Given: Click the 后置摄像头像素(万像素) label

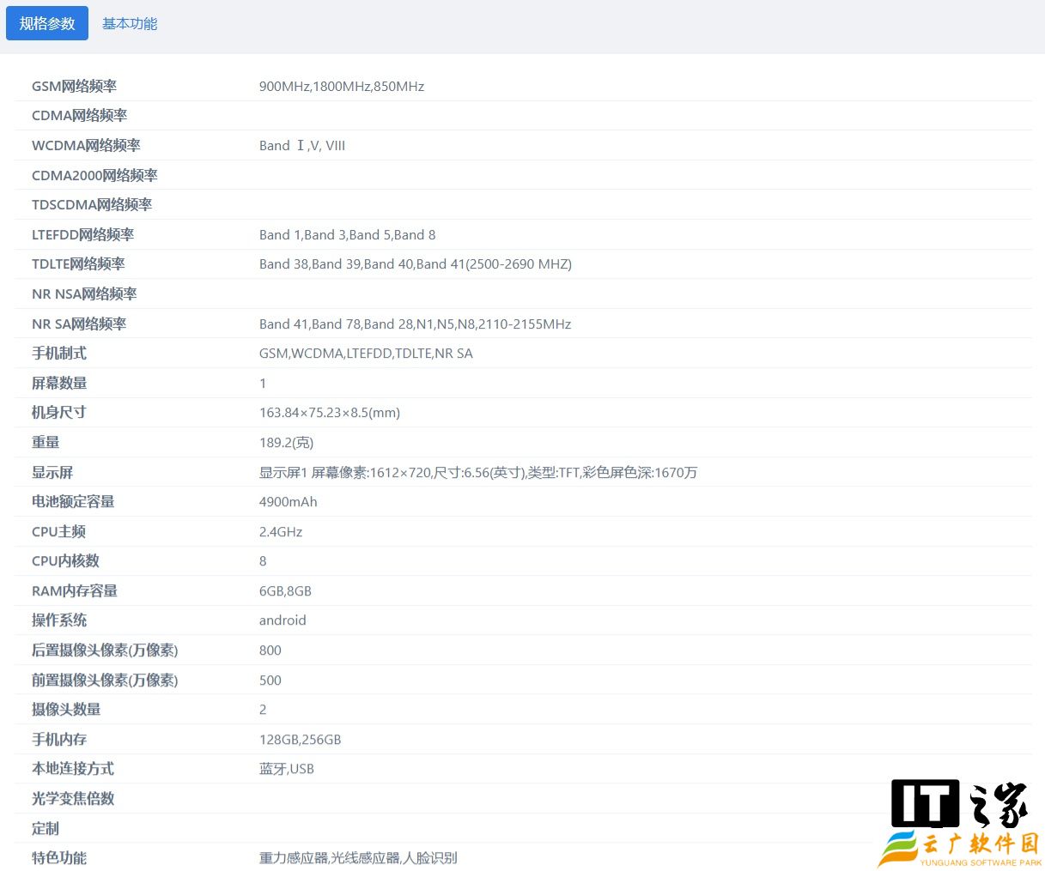Looking at the screenshot, I should (105, 650).
